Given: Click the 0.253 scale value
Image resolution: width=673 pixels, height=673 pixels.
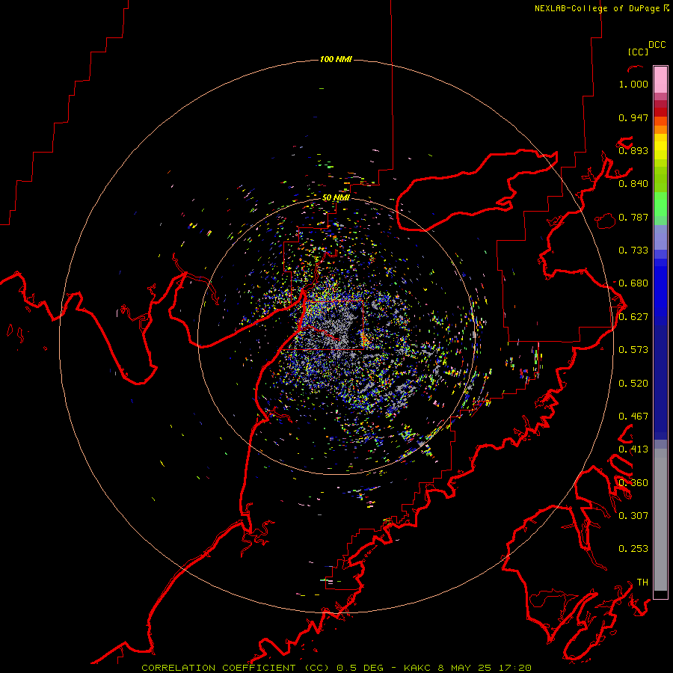Looking at the screenshot, I should 633,549.
